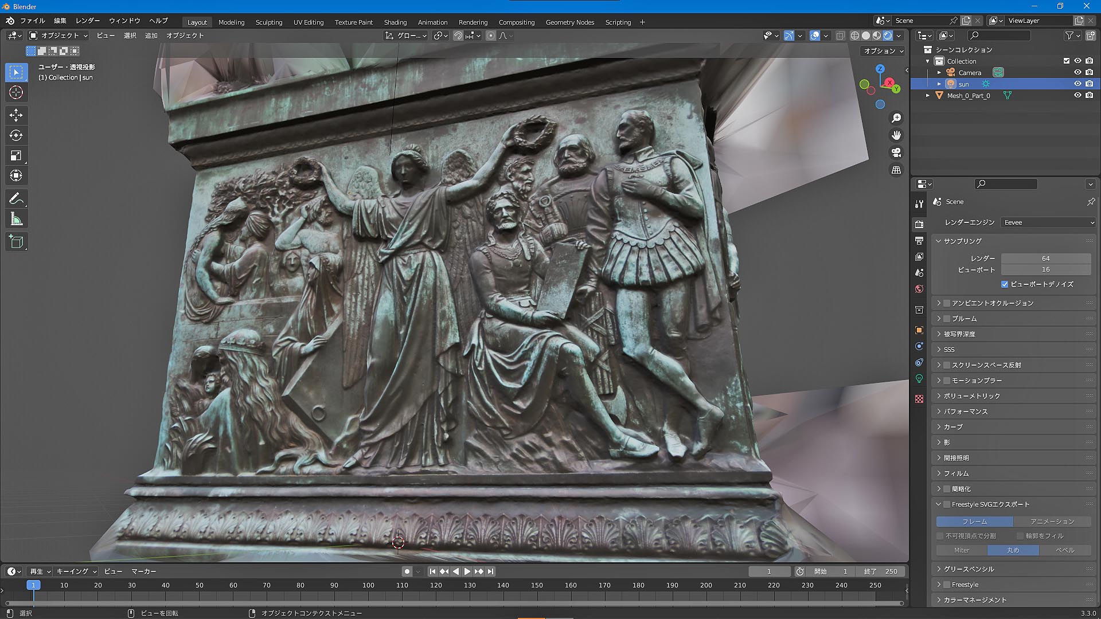This screenshot has width=1101, height=619.
Task: Play animation forward in timeline
Action: tap(467, 571)
